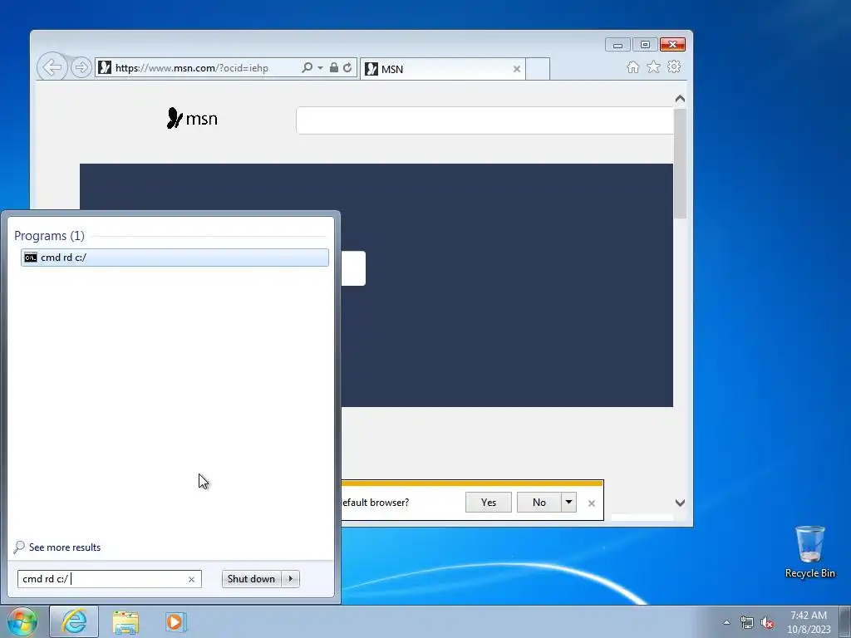Answer Yes to default browser prompt
Viewport: 851px width, 638px height.
[489, 503]
